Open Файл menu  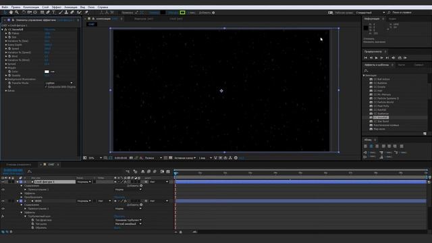[x=5, y=7]
